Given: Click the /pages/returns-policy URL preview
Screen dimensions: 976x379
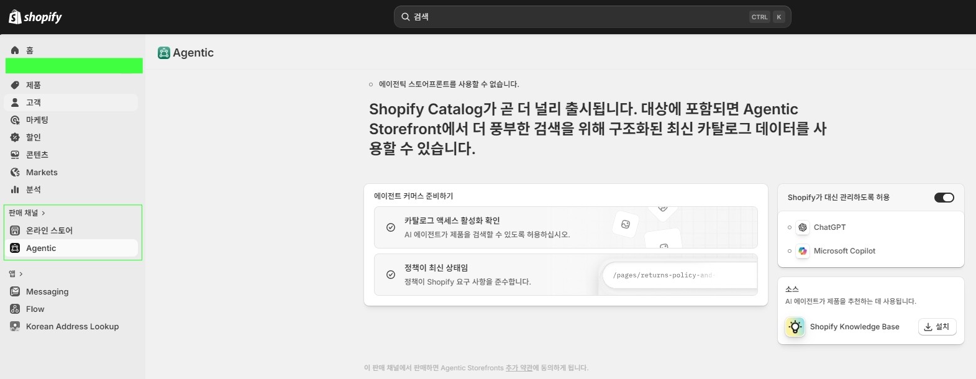Looking at the screenshot, I should point(680,275).
